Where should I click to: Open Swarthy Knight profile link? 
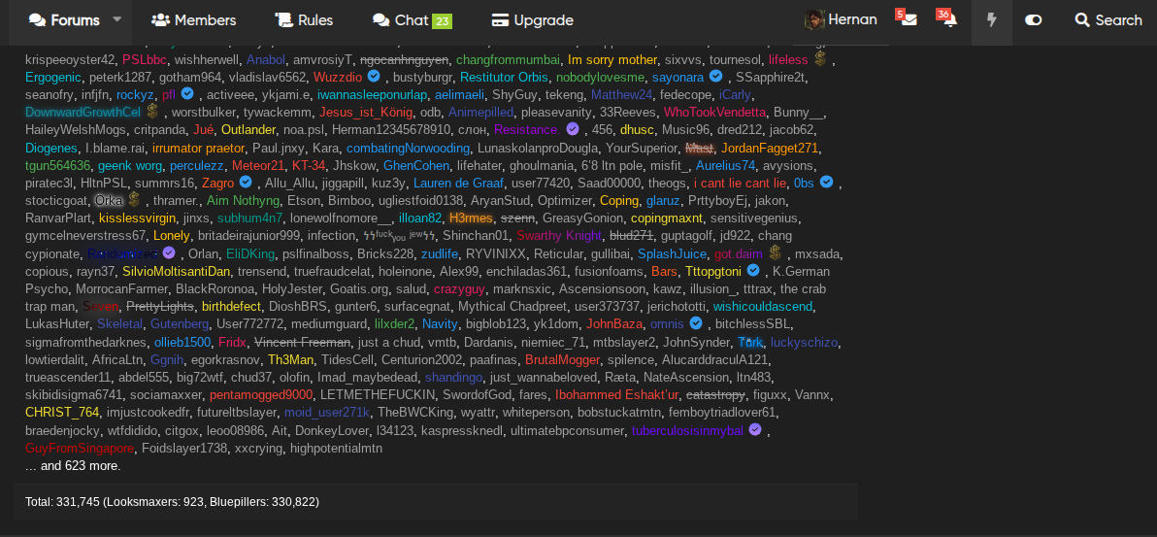coord(559,236)
